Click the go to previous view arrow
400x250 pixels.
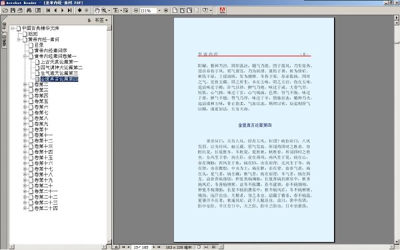(x=79, y=11)
